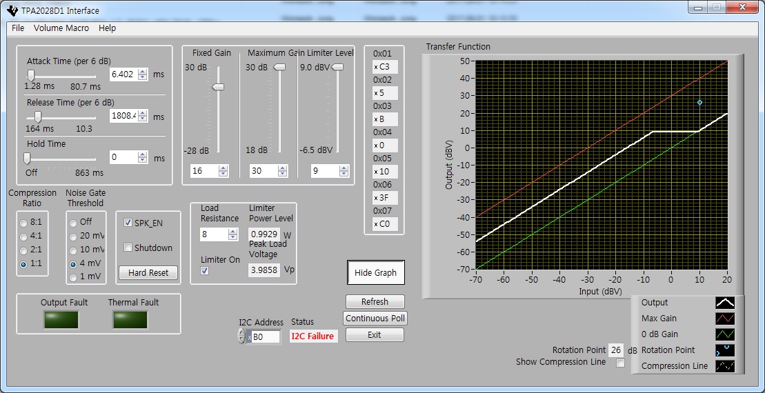Click the Release Time value stepper arrows

point(143,116)
